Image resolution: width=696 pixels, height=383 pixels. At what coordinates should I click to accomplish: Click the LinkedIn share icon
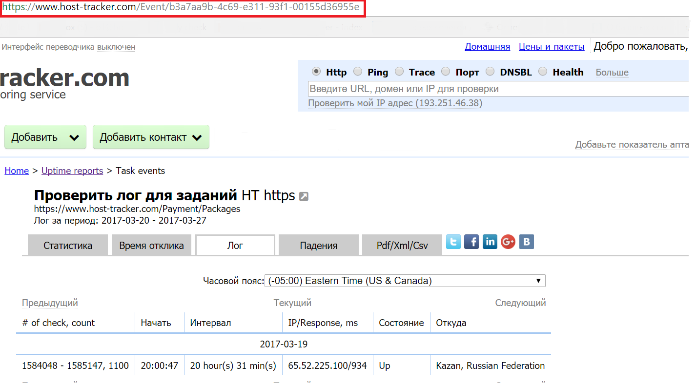pyautogui.click(x=490, y=241)
